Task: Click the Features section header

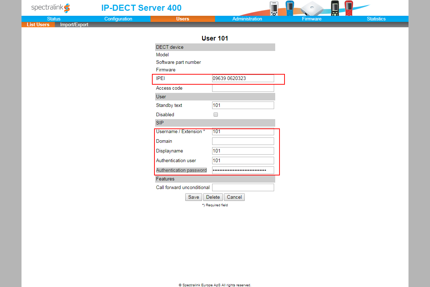Action: coord(215,179)
